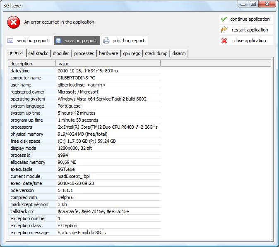The width and height of the screenshot is (279, 247).
Task: Switch to the disasm tab
Action: click(x=179, y=53)
